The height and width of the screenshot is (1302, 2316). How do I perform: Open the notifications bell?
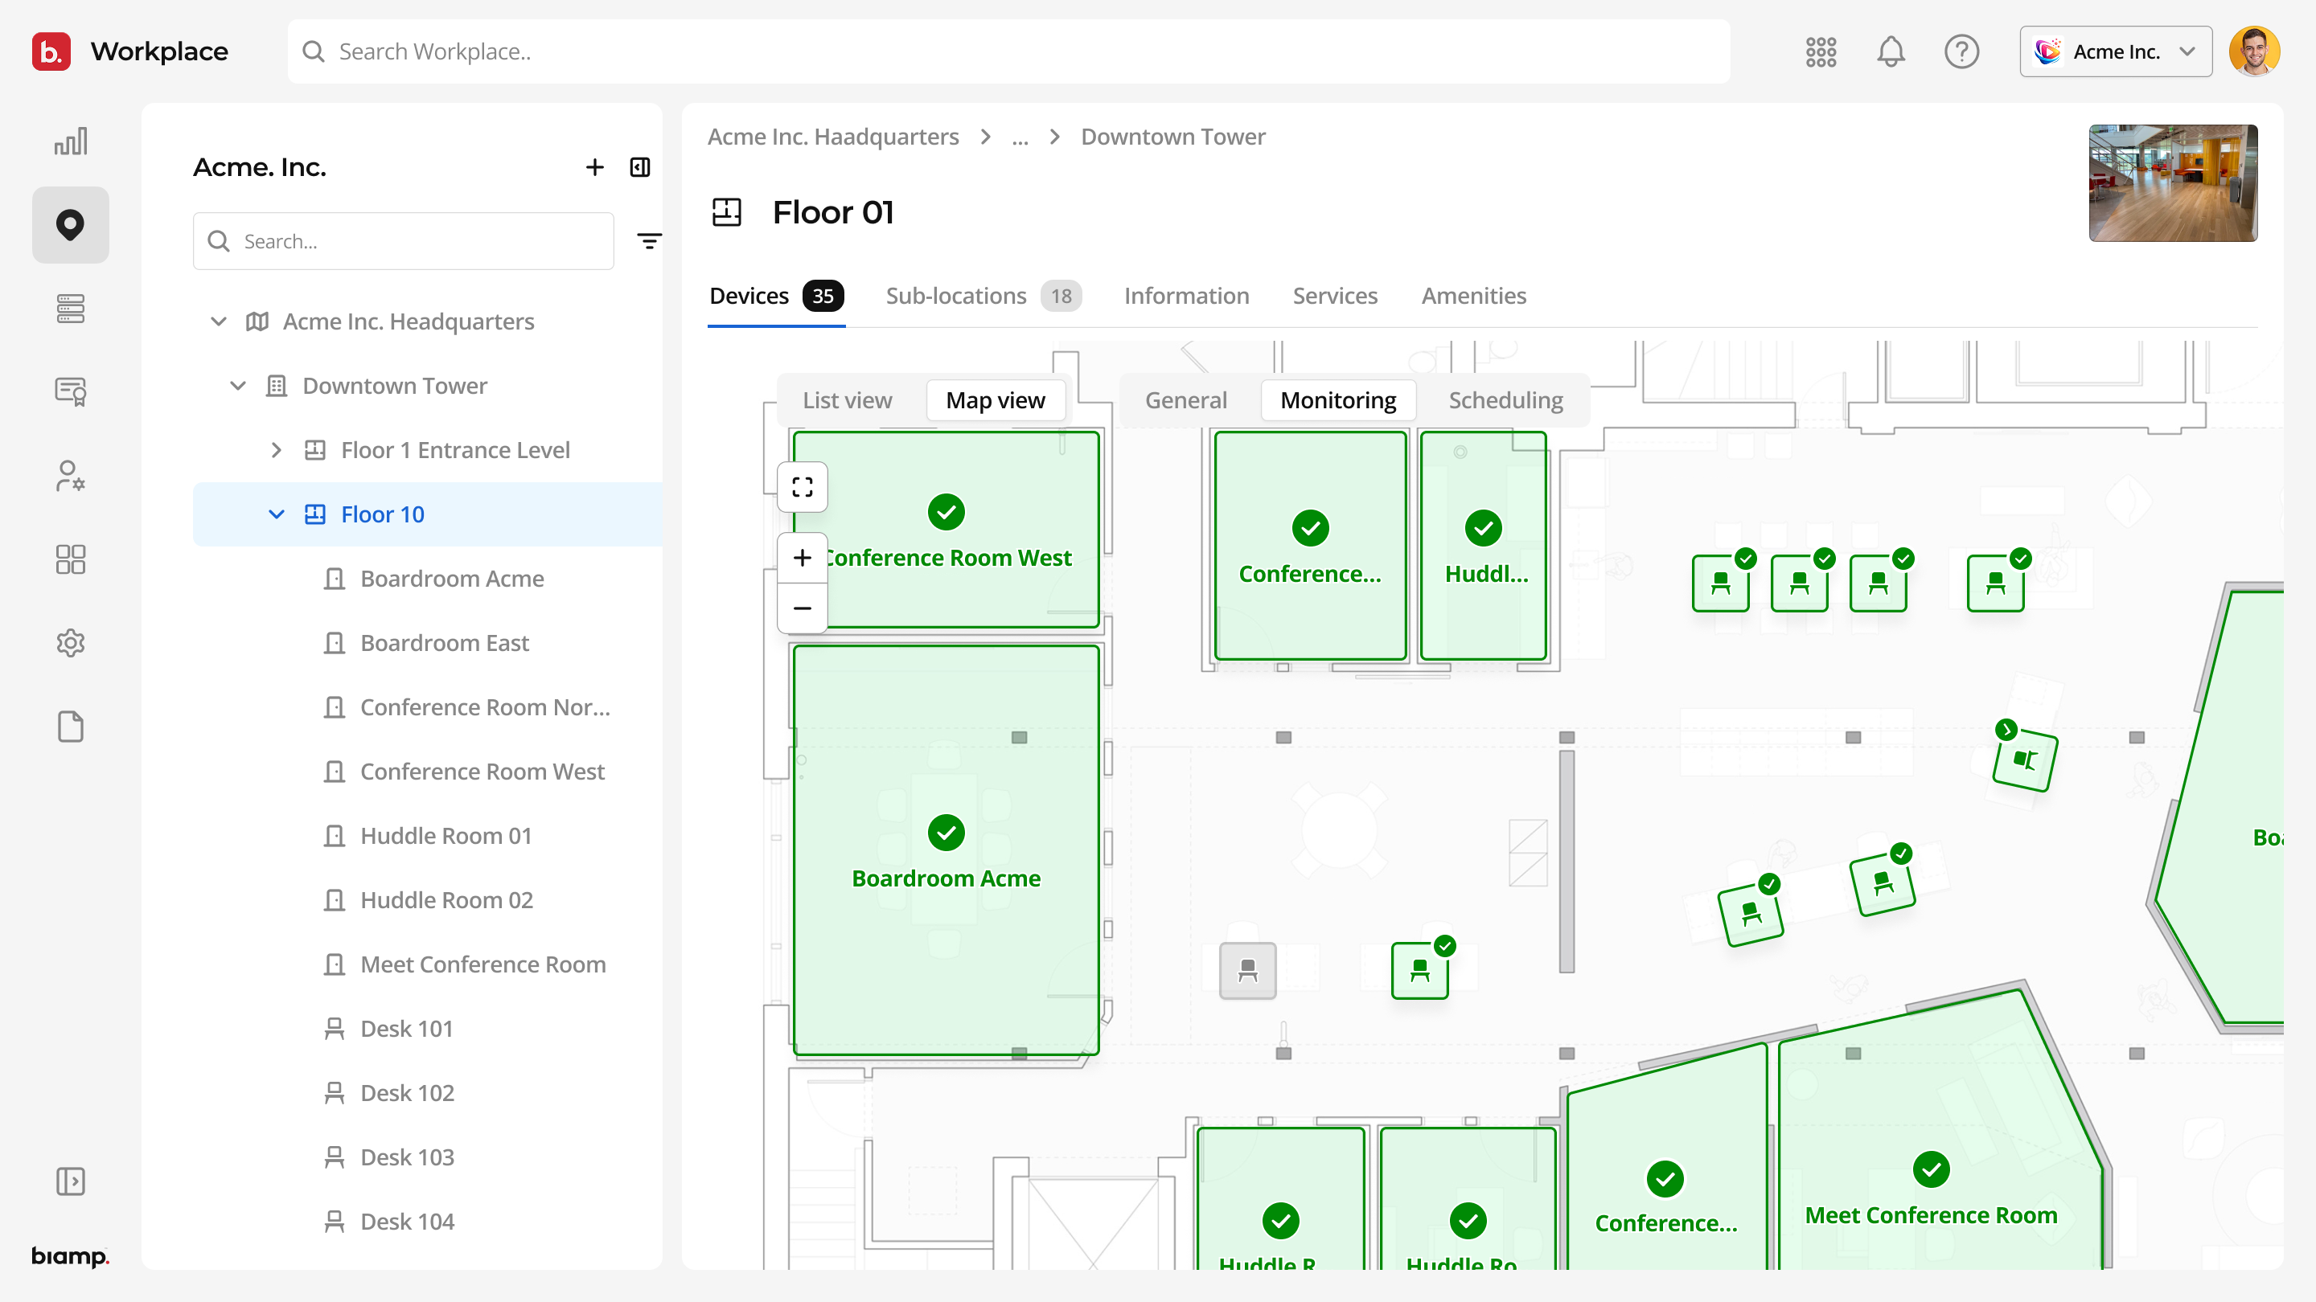(1891, 51)
